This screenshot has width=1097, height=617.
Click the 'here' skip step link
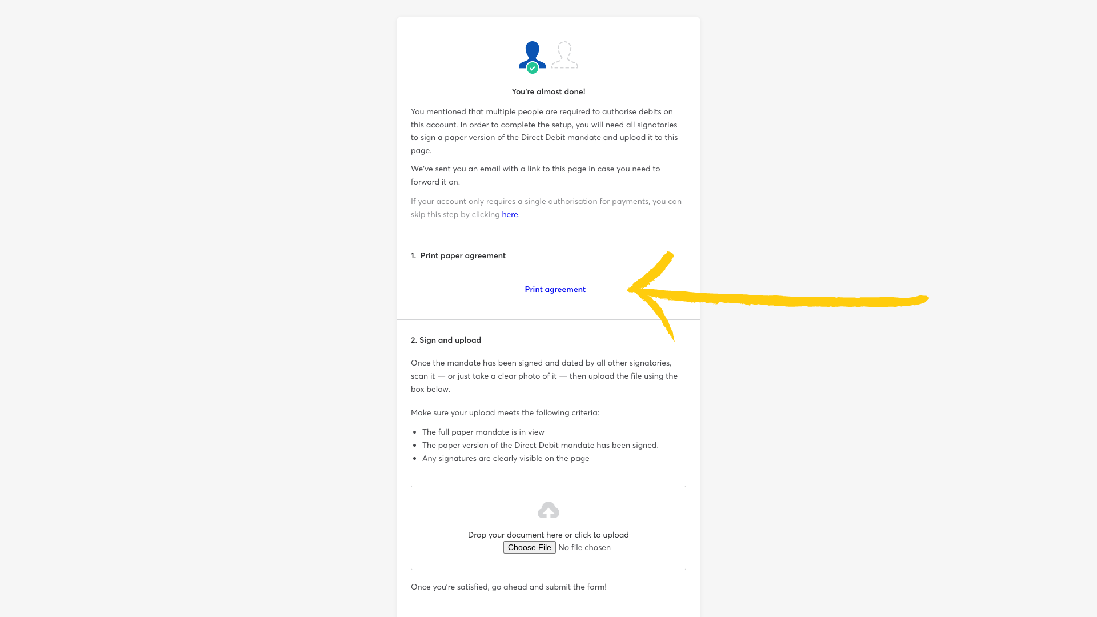[x=509, y=214]
